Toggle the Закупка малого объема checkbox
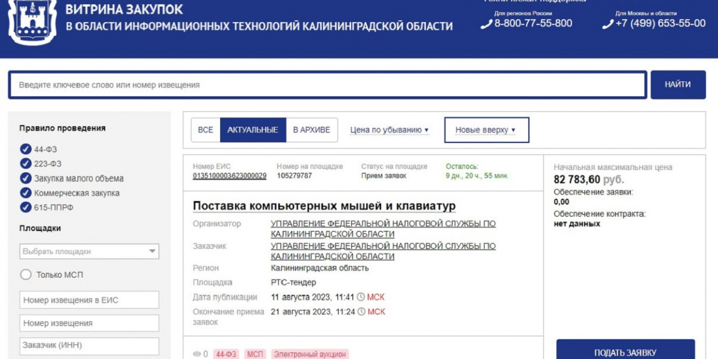 pyautogui.click(x=26, y=178)
